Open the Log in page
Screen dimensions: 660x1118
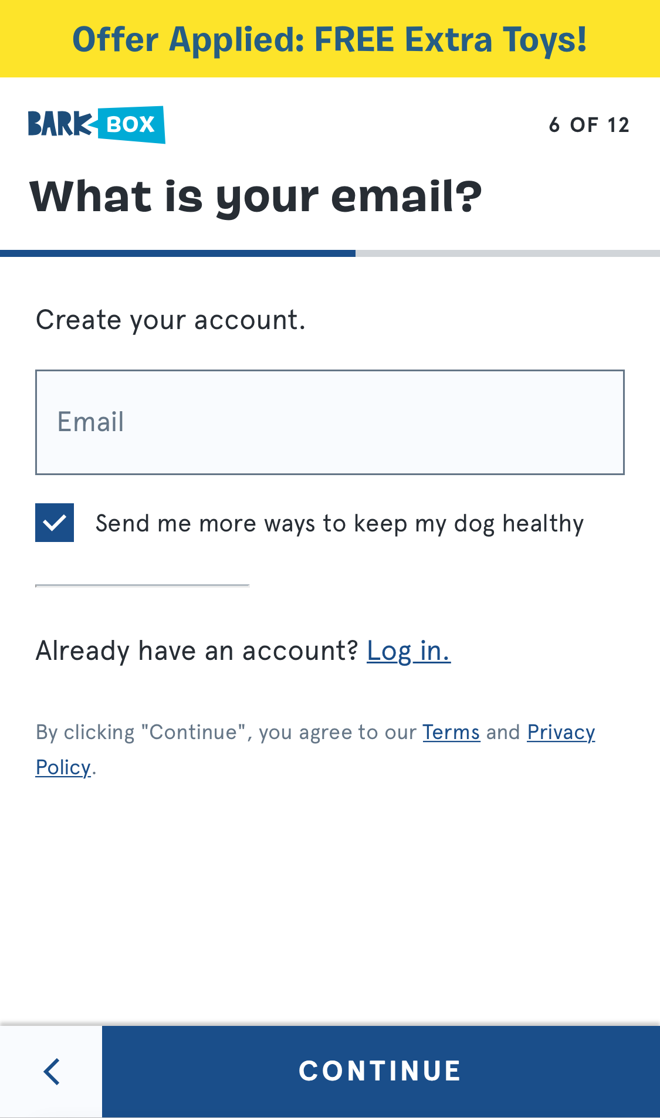click(x=409, y=650)
